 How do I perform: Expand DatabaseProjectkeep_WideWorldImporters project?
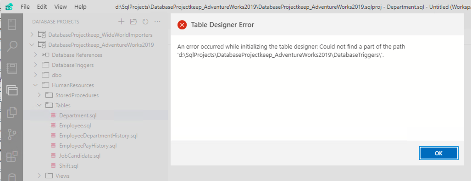click(x=32, y=35)
